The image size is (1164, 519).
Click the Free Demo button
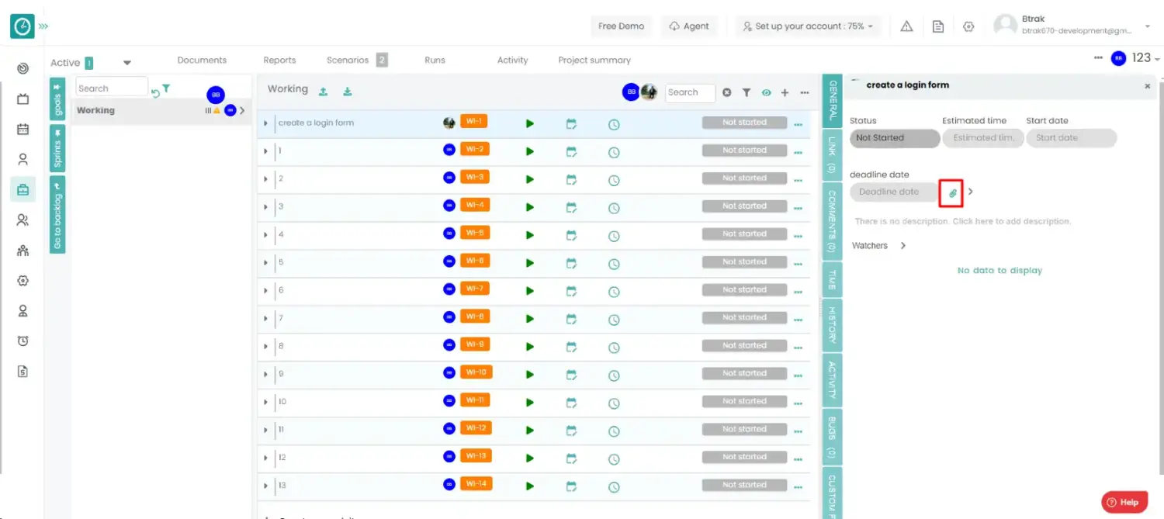point(621,26)
